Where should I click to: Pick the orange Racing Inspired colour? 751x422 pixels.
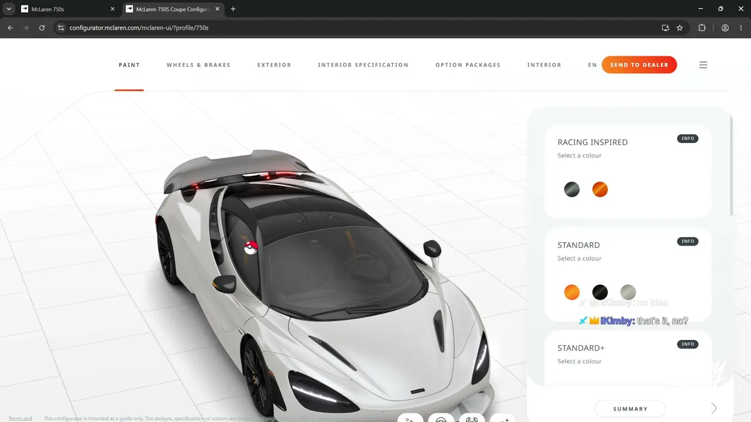click(x=600, y=189)
